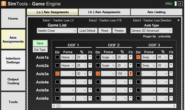This screenshot has width=186, height=110.
Task: Disable the orange Dir box for Axis3a DOF 1
Action: click(x=57, y=74)
